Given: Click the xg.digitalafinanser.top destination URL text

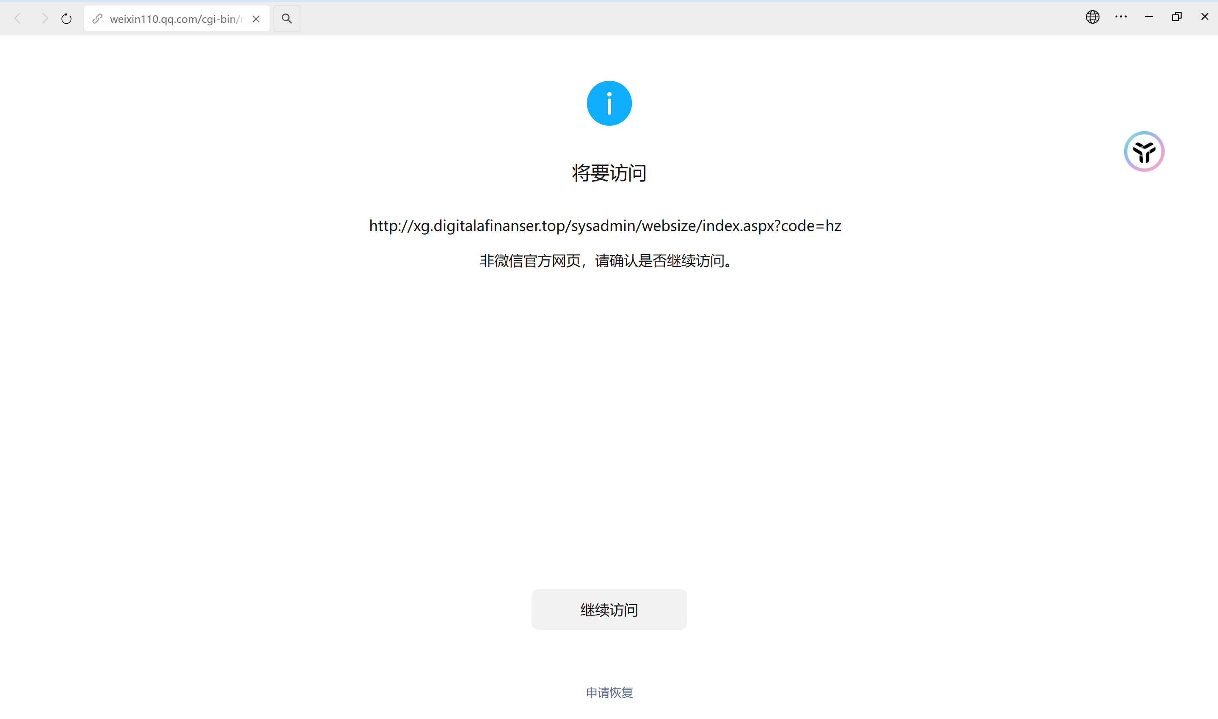Looking at the screenshot, I should [605, 226].
